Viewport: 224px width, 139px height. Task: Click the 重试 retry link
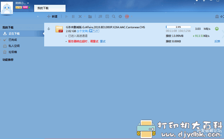(x=103, y=42)
